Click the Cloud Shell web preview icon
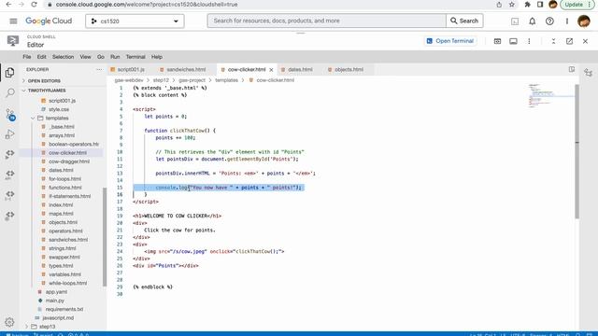The image size is (598, 336). 497,41
